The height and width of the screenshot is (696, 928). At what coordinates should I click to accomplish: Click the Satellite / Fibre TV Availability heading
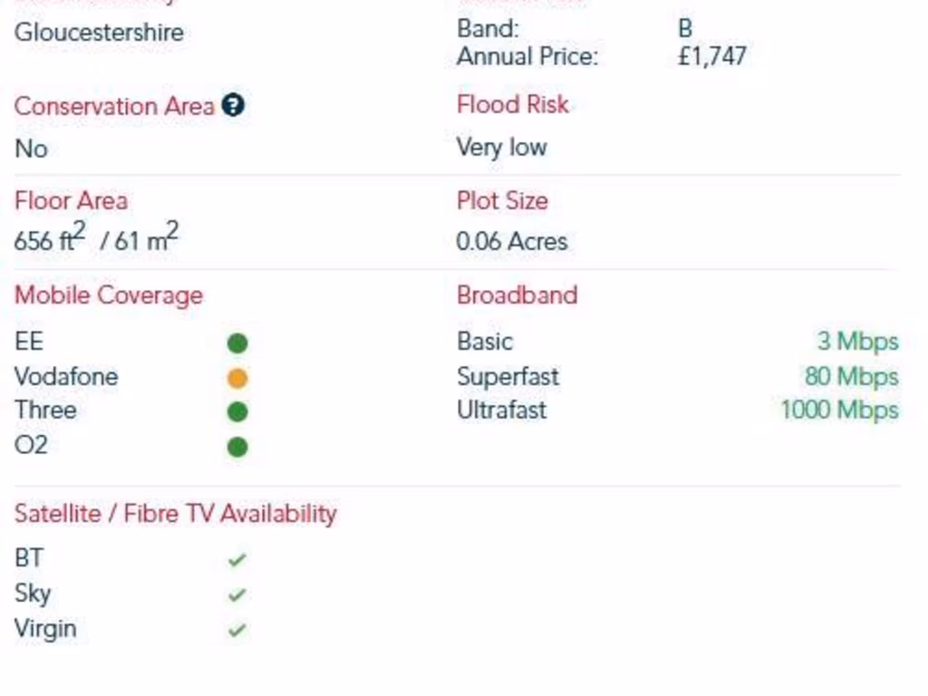tap(176, 513)
